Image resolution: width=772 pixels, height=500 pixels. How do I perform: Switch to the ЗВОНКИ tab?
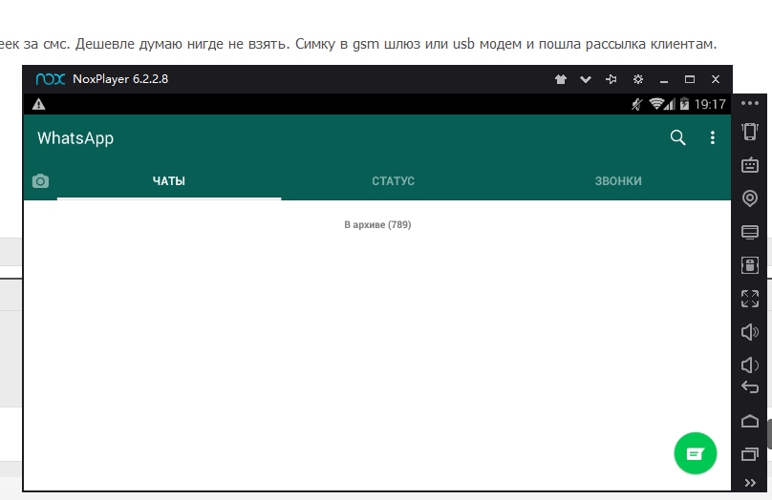click(x=618, y=181)
